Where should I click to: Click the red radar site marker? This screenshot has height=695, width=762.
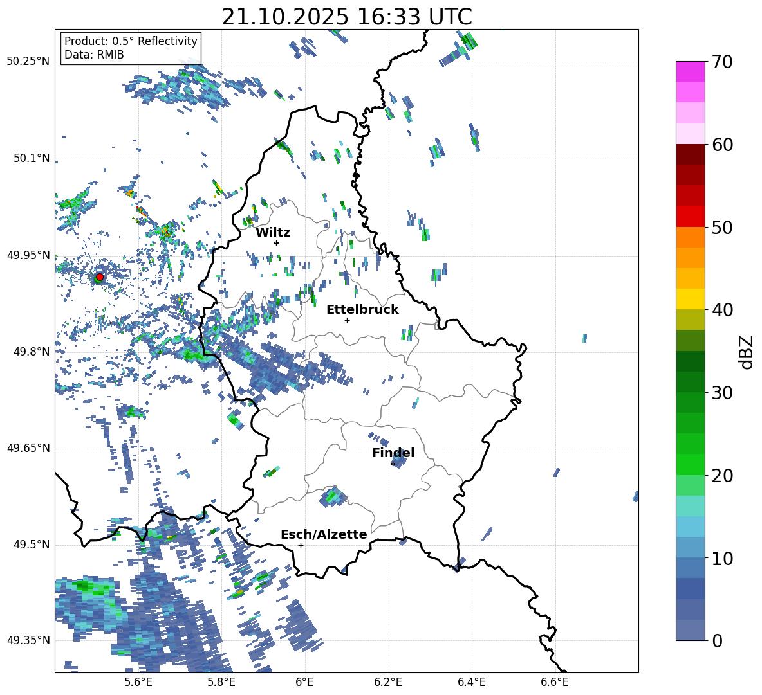(100, 277)
